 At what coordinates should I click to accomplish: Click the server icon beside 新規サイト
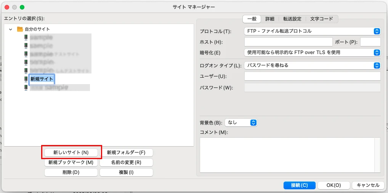click(x=26, y=79)
